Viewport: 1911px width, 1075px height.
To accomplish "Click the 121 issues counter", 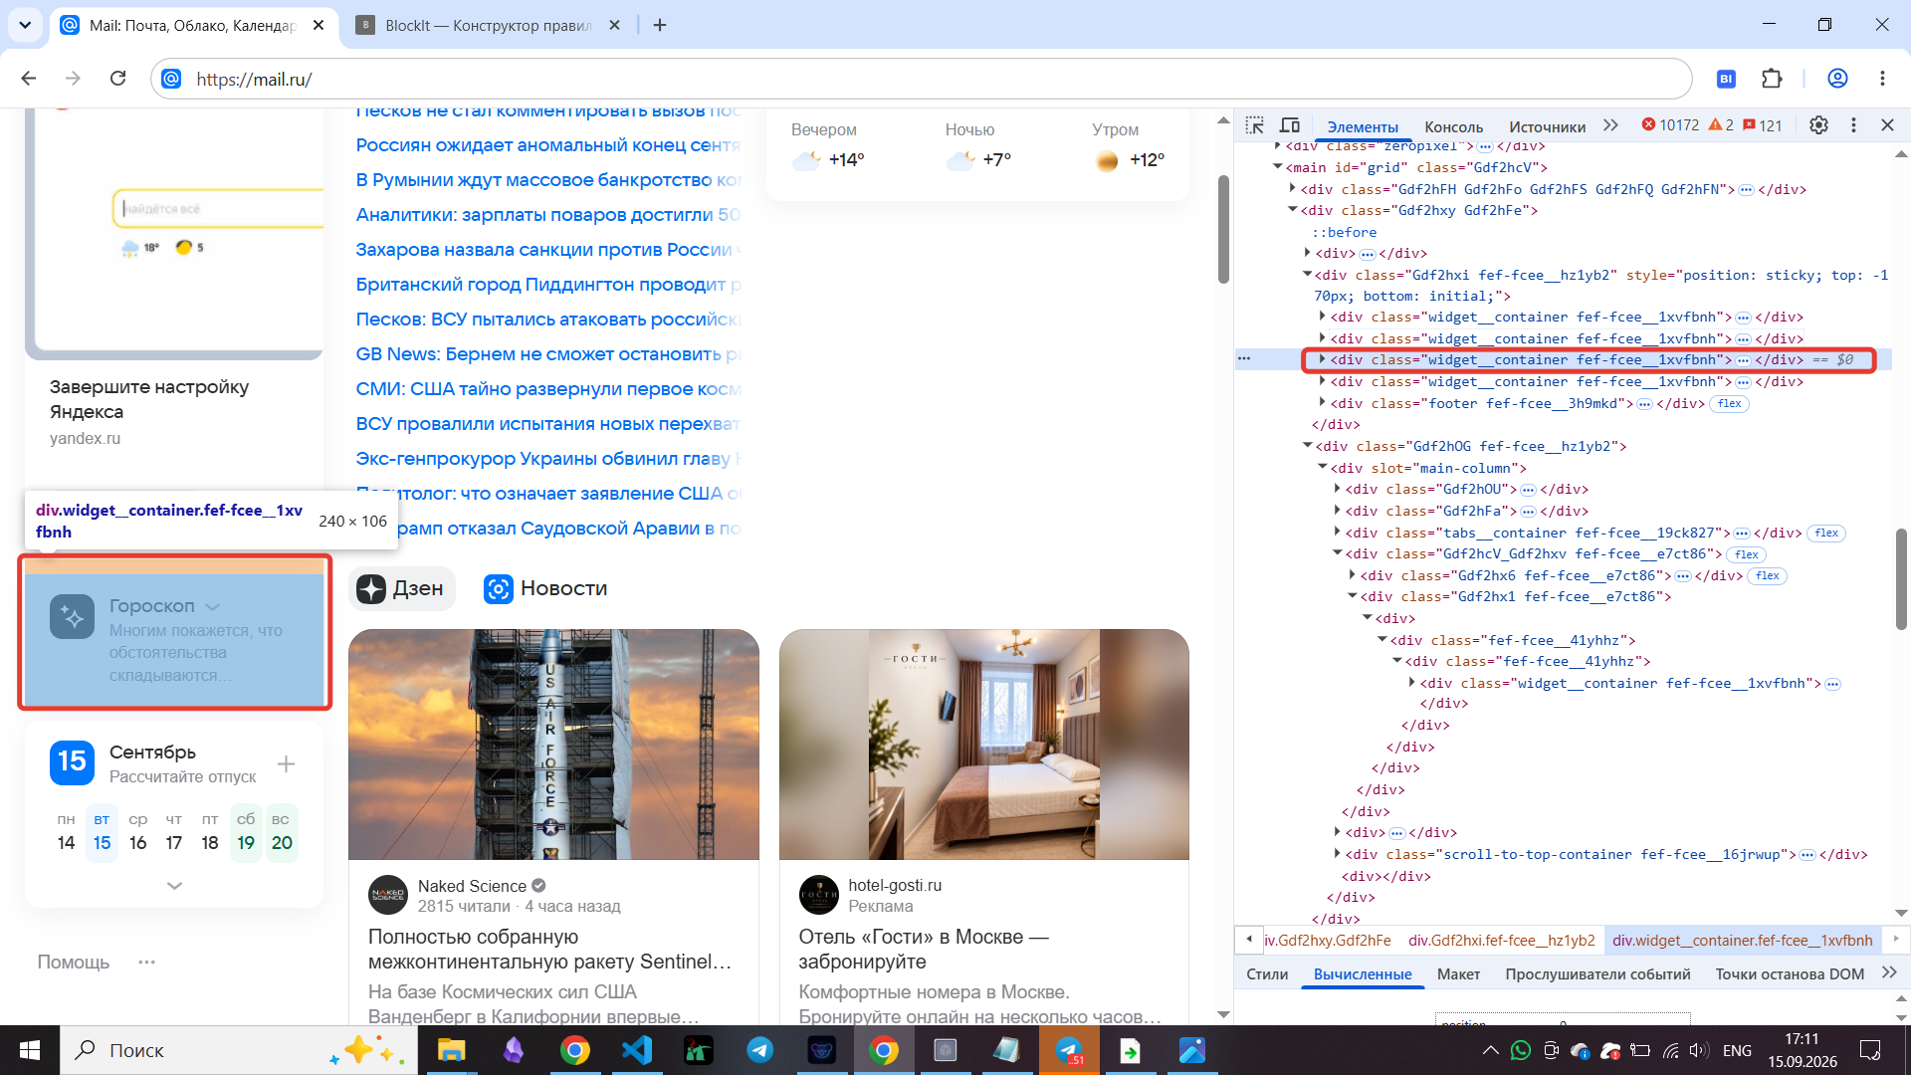I will pyautogui.click(x=1763, y=125).
